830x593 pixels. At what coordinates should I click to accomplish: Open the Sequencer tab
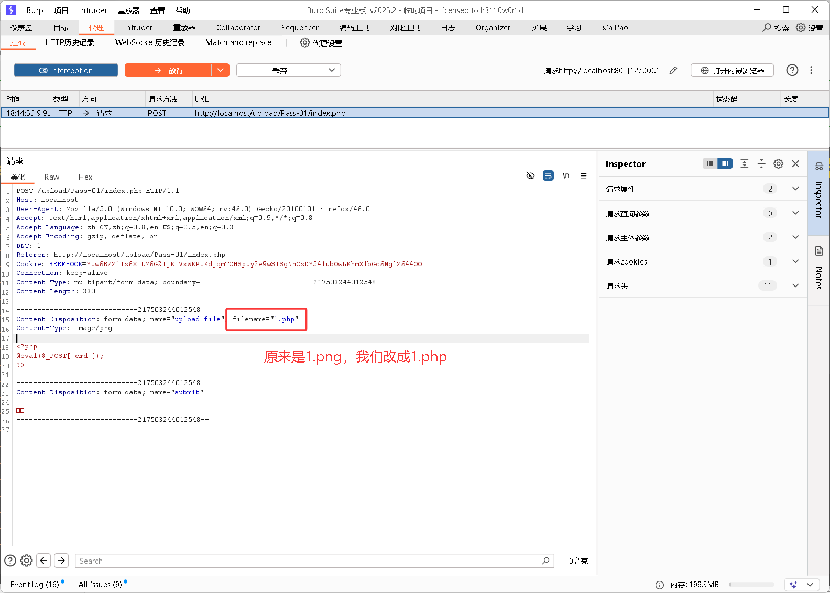click(300, 28)
